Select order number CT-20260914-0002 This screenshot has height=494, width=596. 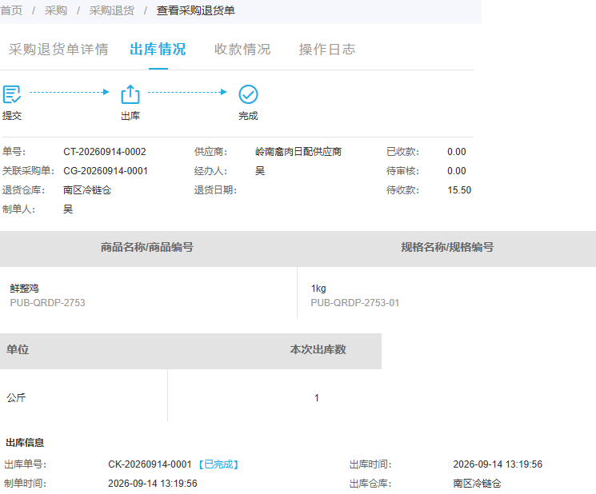coord(105,152)
